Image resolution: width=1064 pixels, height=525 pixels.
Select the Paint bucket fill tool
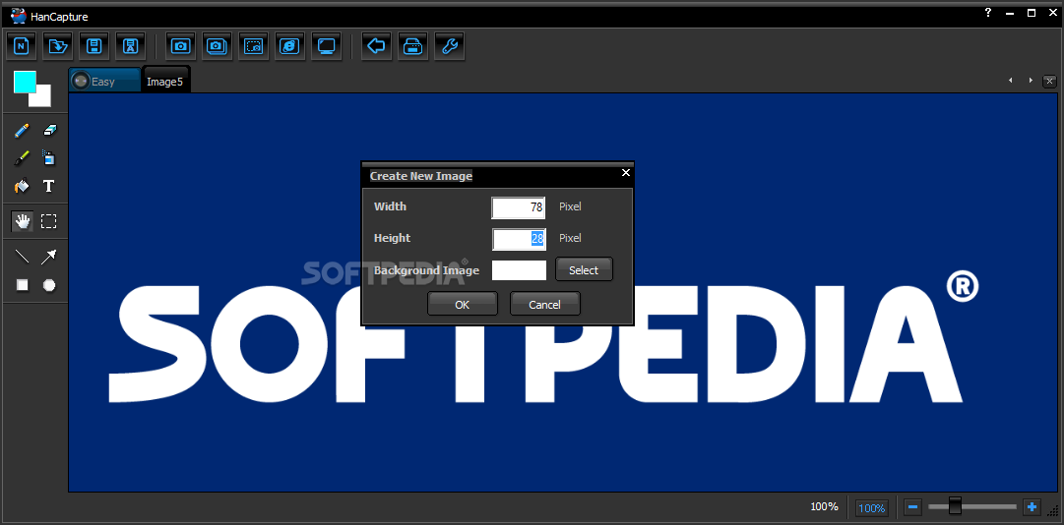click(23, 186)
